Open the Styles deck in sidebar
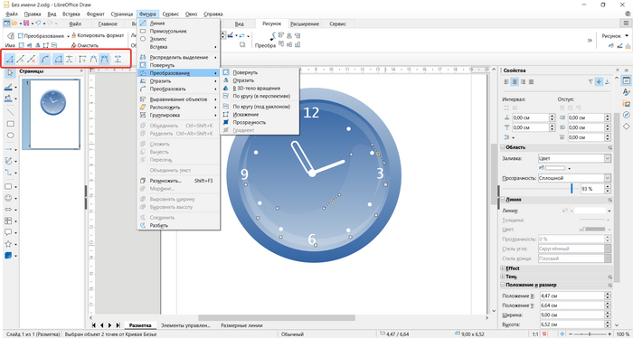633x338 pixels. pyautogui.click(x=626, y=92)
